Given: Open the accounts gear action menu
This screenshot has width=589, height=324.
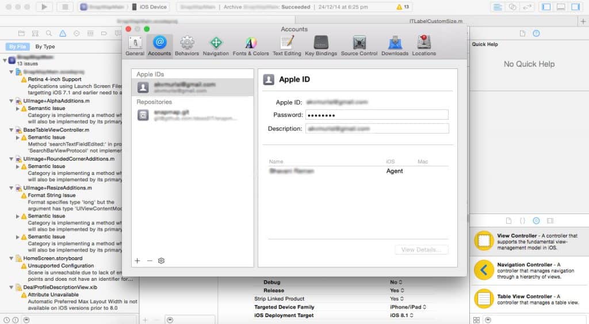Looking at the screenshot, I should click(x=162, y=261).
